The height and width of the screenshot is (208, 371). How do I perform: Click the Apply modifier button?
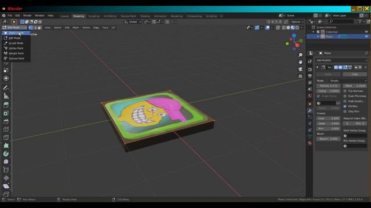[328, 75]
